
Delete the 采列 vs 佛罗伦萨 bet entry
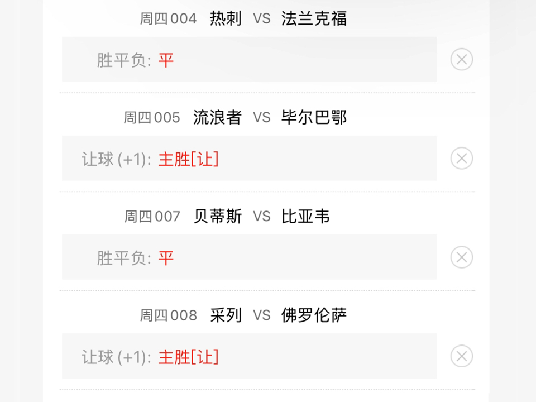[x=461, y=356]
